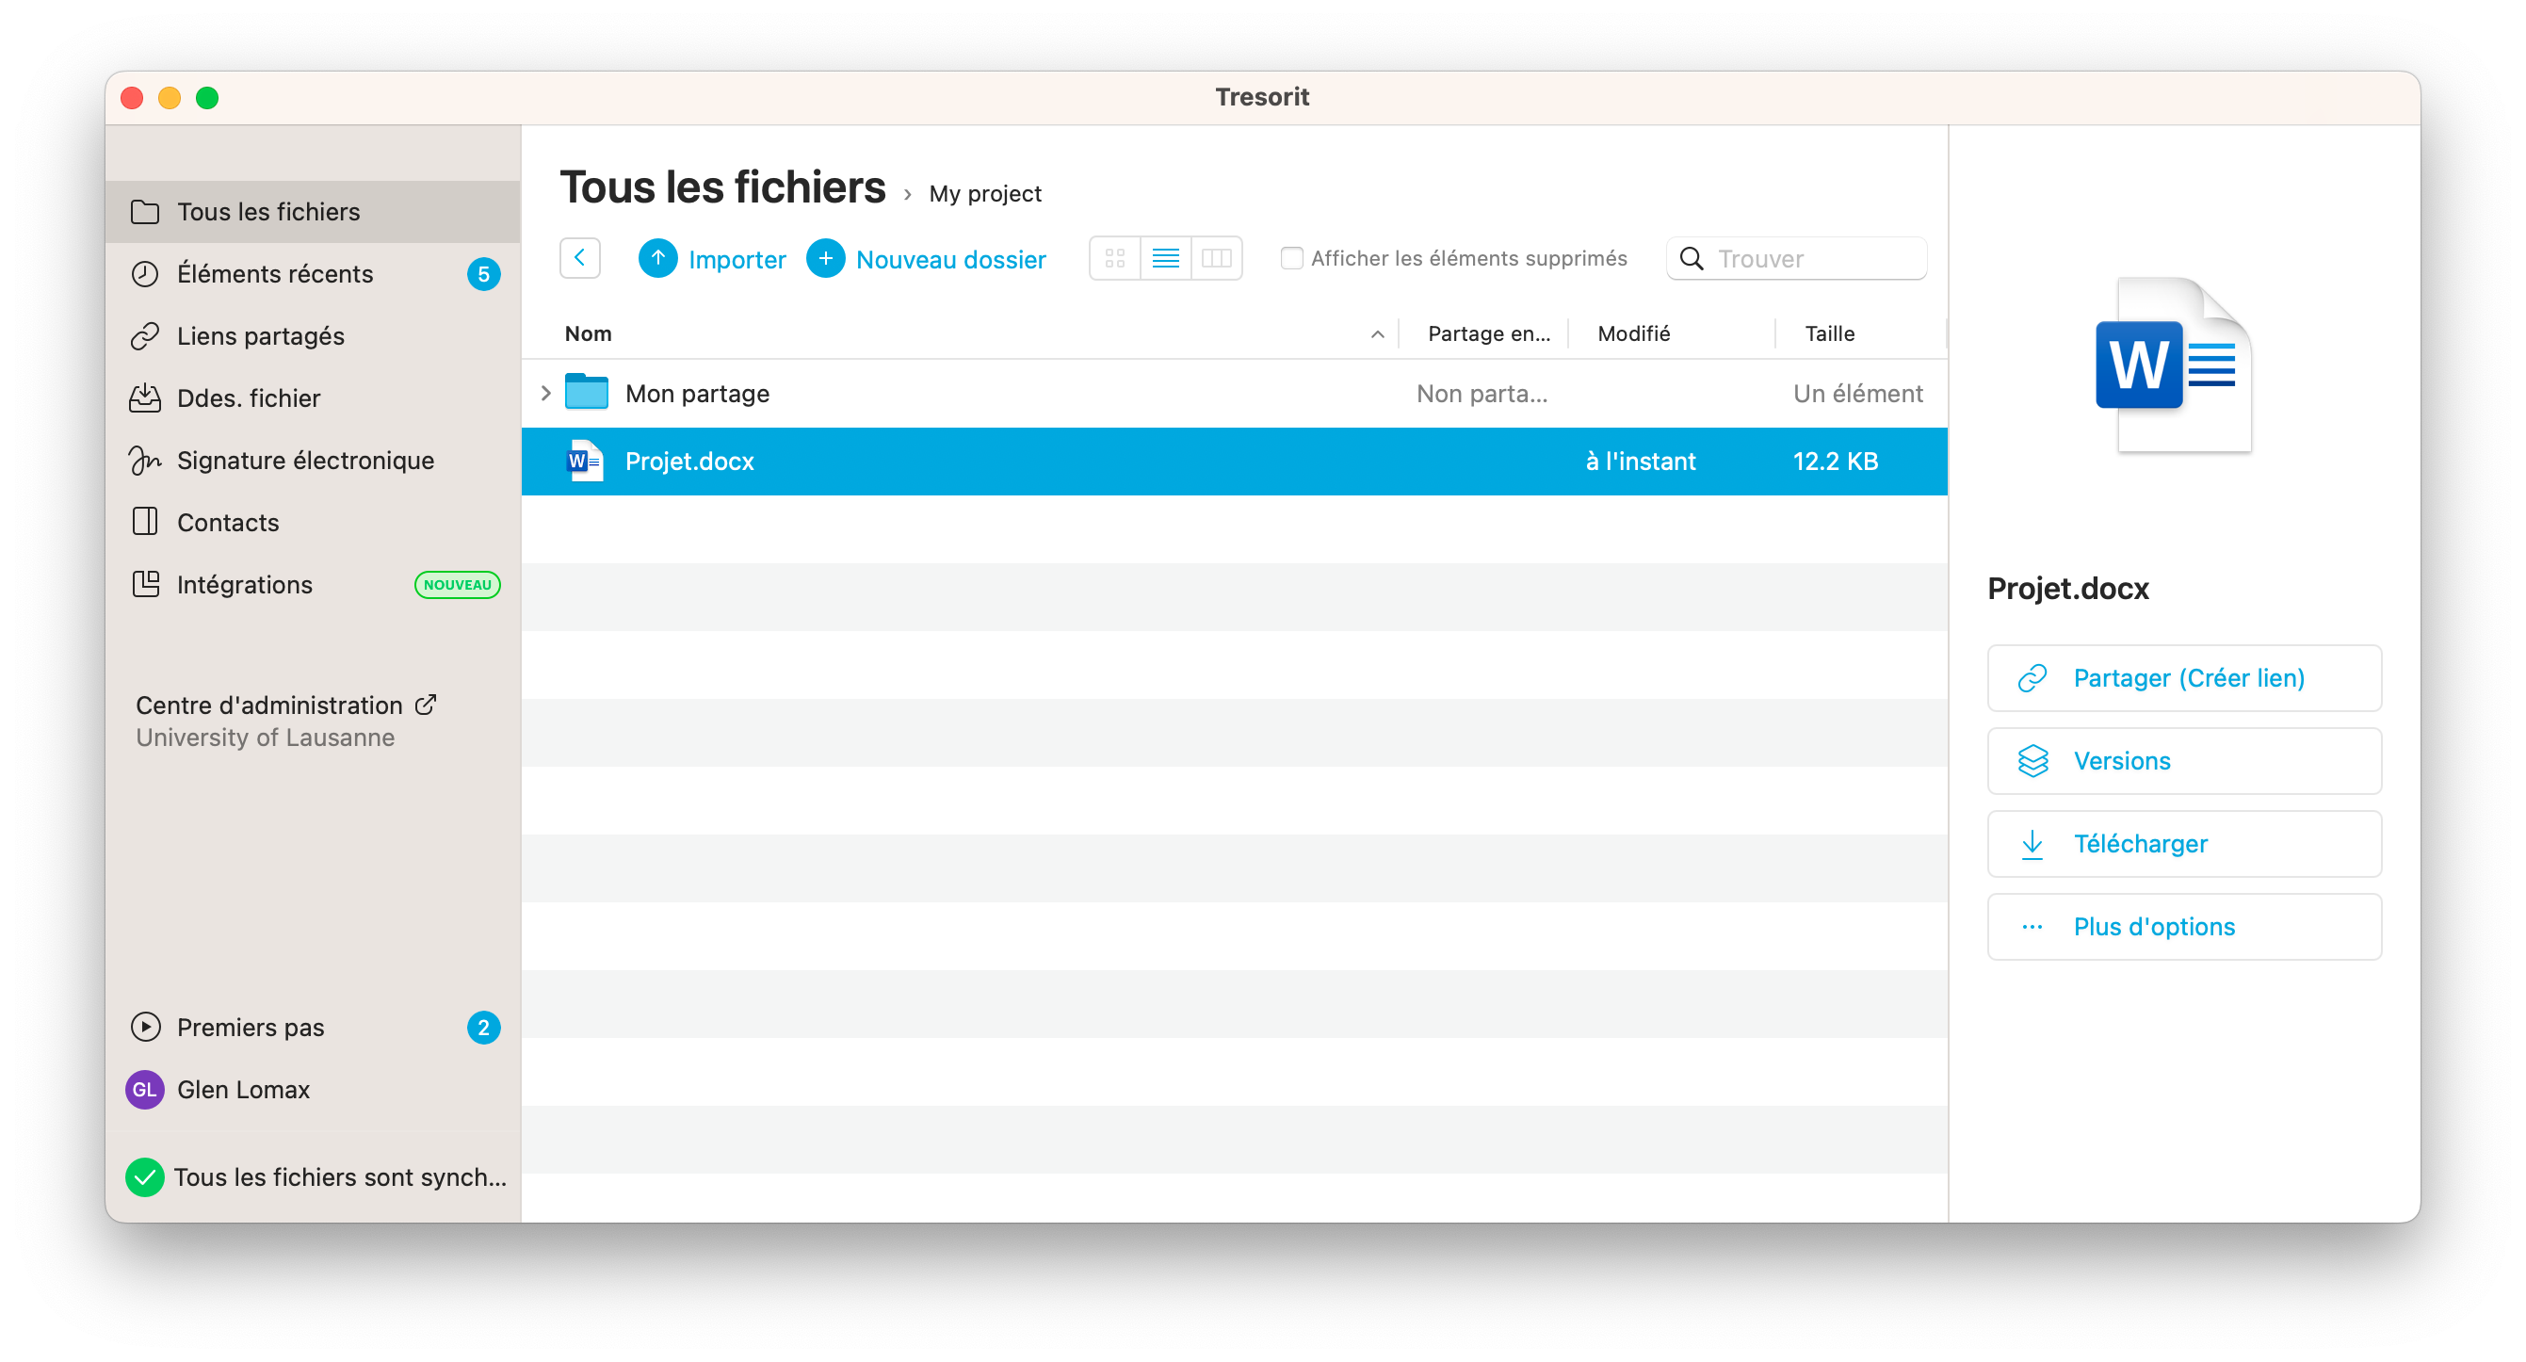Sort by Nom column header arrow

pos(1377,334)
